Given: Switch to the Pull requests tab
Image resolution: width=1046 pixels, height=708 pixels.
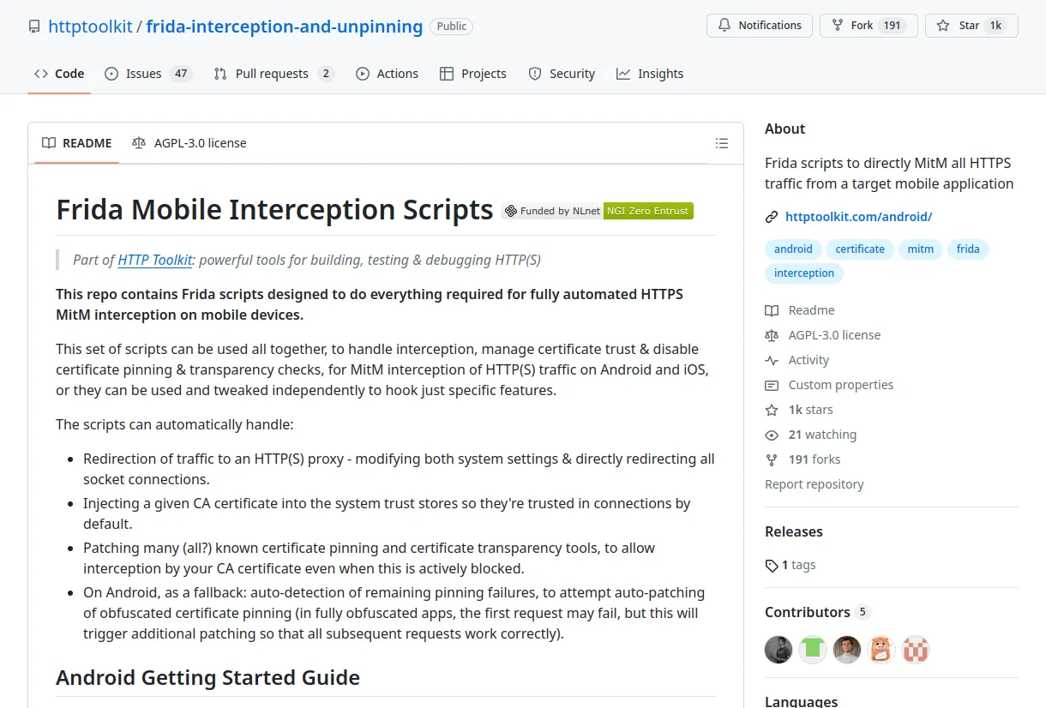Looking at the screenshot, I should coord(274,74).
